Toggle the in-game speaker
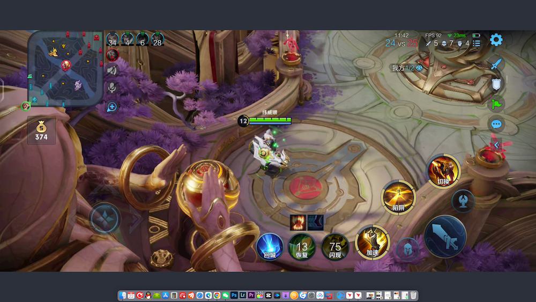This screenshot has height=302, width=536. 112,70
